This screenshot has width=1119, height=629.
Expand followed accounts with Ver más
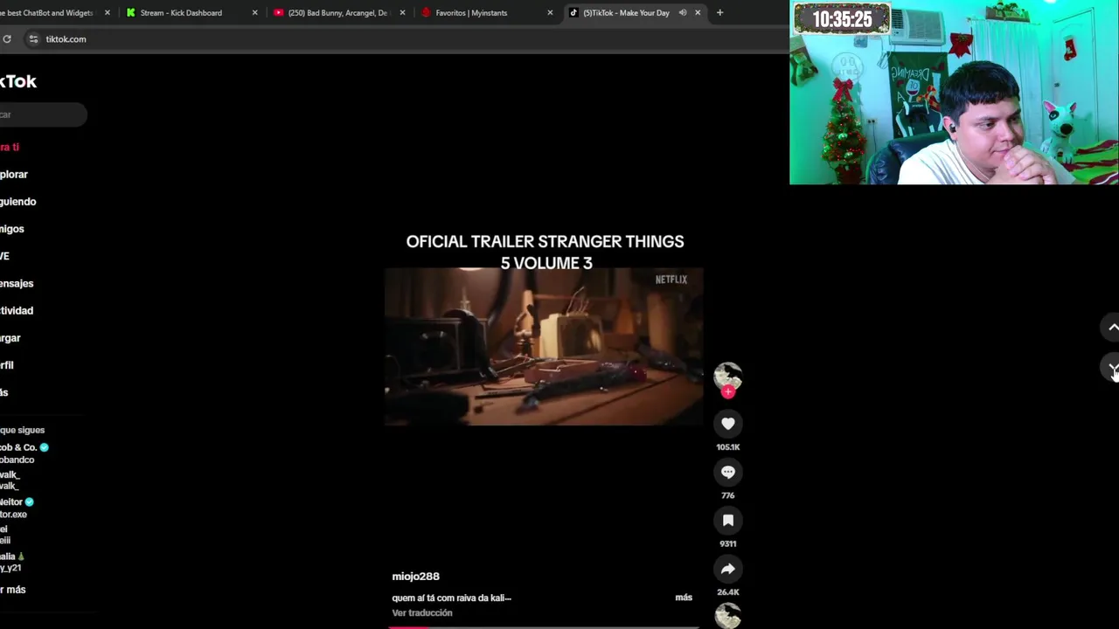[13, 590]
